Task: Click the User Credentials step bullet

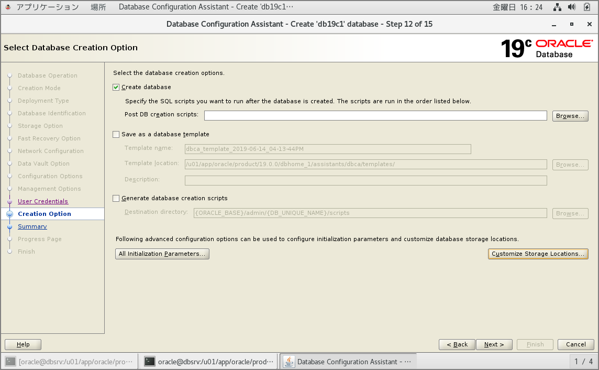Action: [9, 202]
